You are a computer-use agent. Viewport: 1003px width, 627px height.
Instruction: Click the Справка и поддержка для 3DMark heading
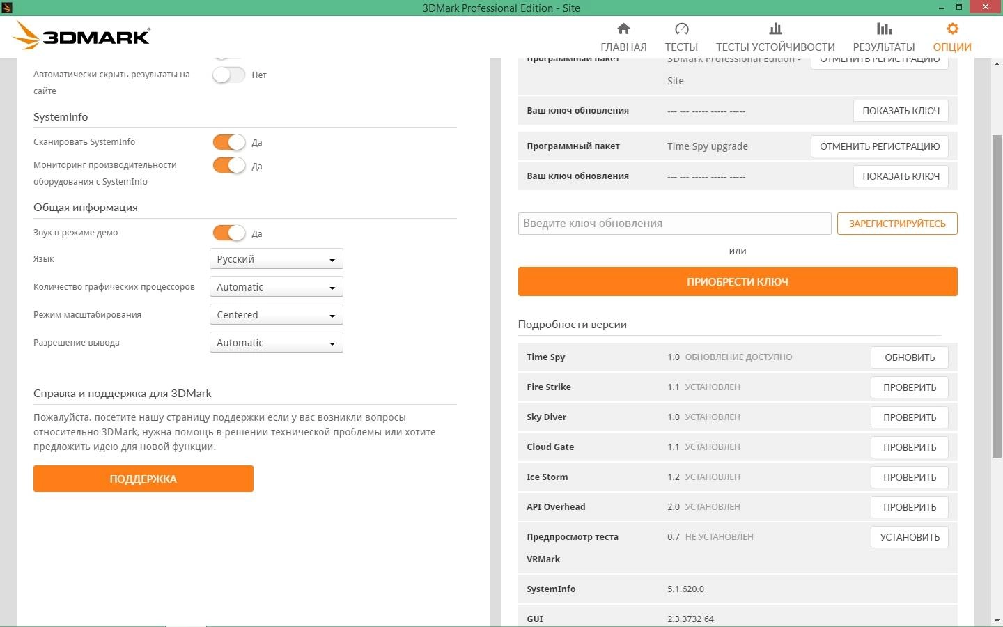click(123, 394)
